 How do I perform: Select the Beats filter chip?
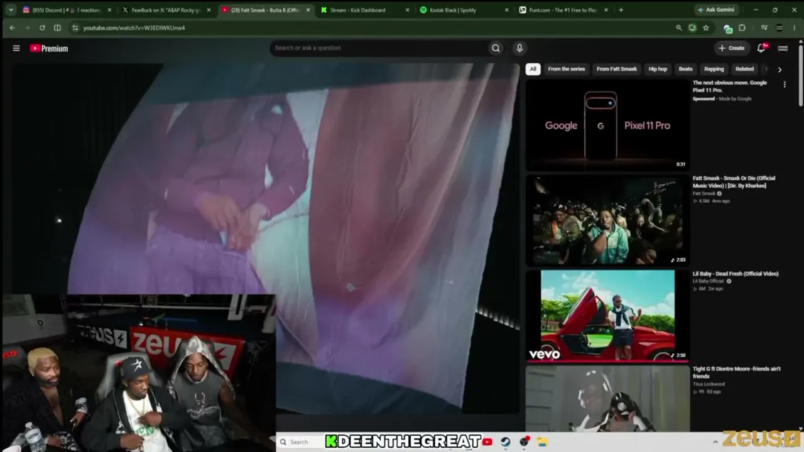pyautogui.click(x=686, y=69)
